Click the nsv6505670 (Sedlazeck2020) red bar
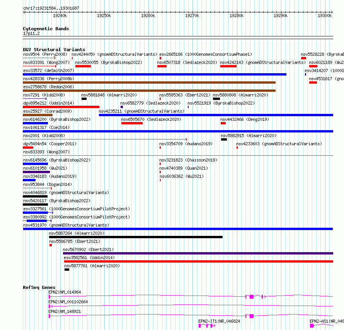Screen dimensions: 344x330 click(132, 123)
